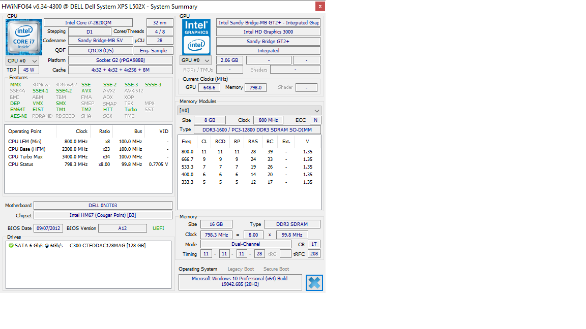The image size is (586, 329).
Task: Select the C300-CTFDDAC128MAG drive entry
Action: [x=107, y=246]
